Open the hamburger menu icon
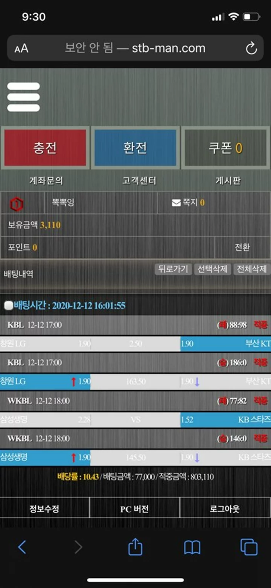Screen dimensions: 271x588 [x=23, y=97]
